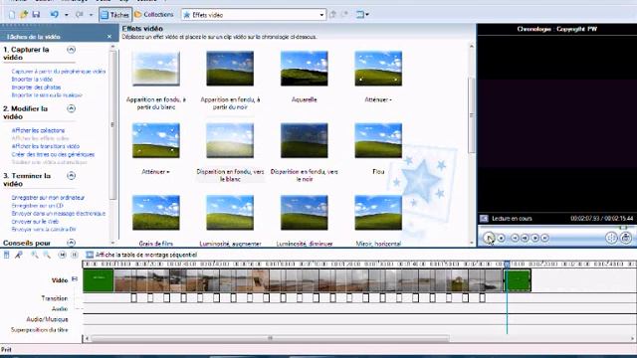Collapse the Vidéo track expander
The height and width of the screenshot is (358, 637).
[75, 278]
